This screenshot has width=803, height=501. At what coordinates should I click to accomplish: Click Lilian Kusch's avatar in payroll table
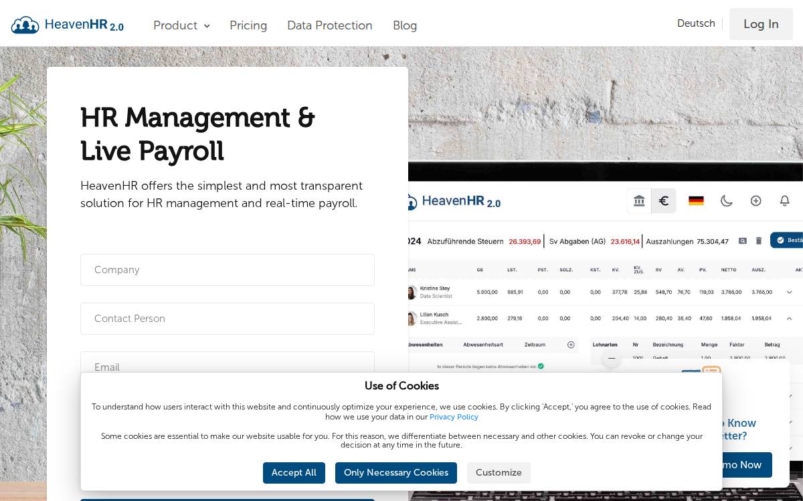(x=412, y=318)
